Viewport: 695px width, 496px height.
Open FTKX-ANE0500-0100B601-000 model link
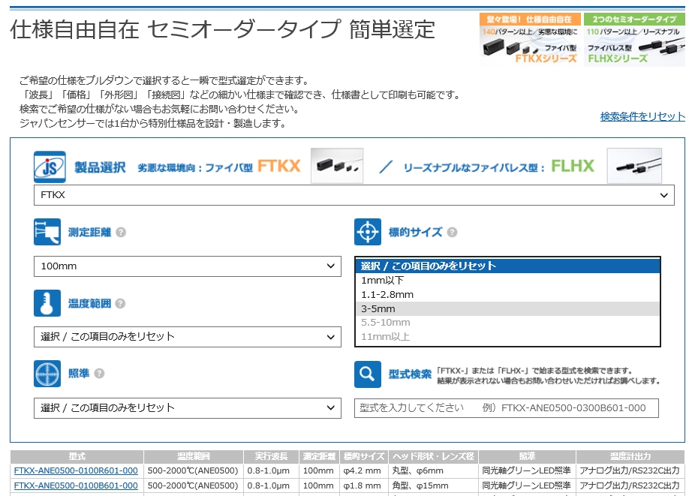click(76, 485)
